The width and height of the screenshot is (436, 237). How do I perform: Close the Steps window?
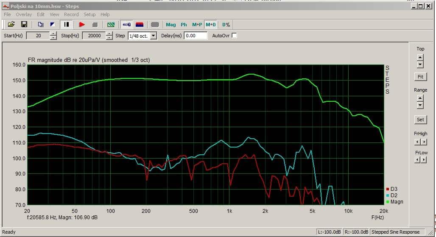[428, 6]
